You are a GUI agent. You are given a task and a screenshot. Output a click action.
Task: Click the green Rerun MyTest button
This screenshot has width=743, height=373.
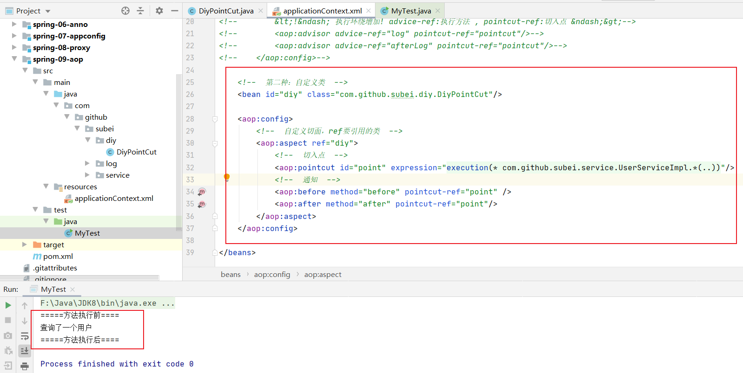pos(8,305)
